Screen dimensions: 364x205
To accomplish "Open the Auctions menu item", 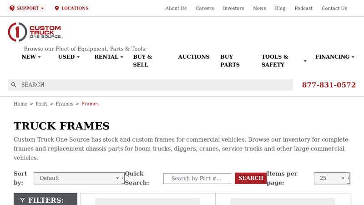I will tap(194, 56).
